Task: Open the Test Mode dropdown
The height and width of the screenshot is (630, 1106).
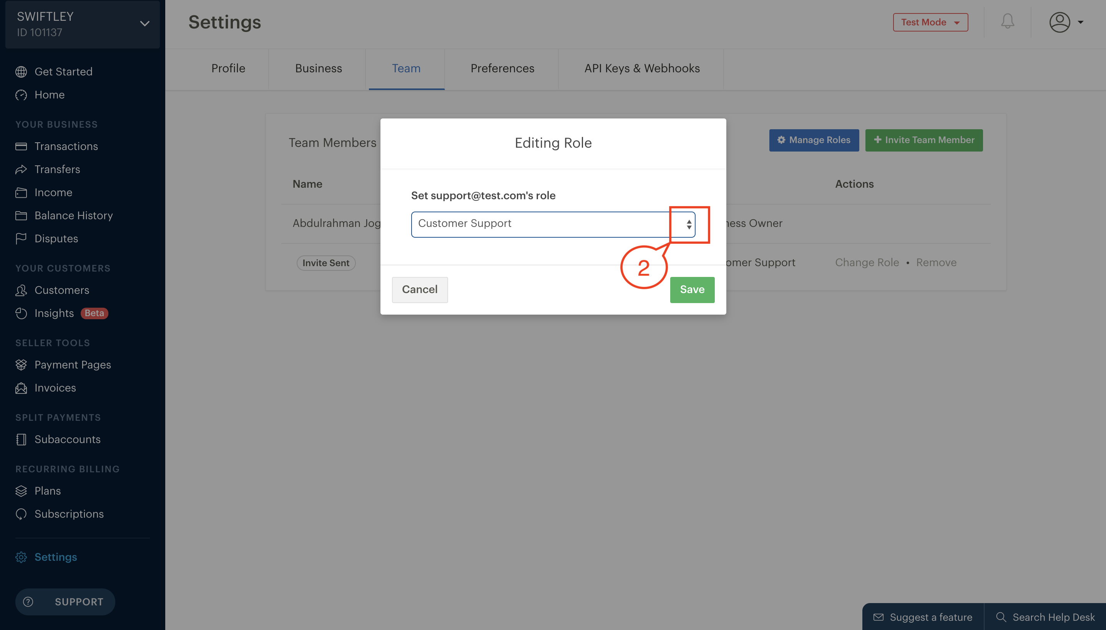Action: [930, 22]
